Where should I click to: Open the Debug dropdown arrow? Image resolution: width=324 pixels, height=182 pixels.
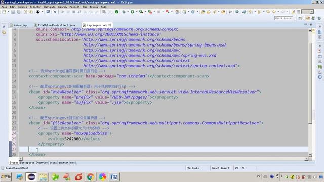coord(128,12)
